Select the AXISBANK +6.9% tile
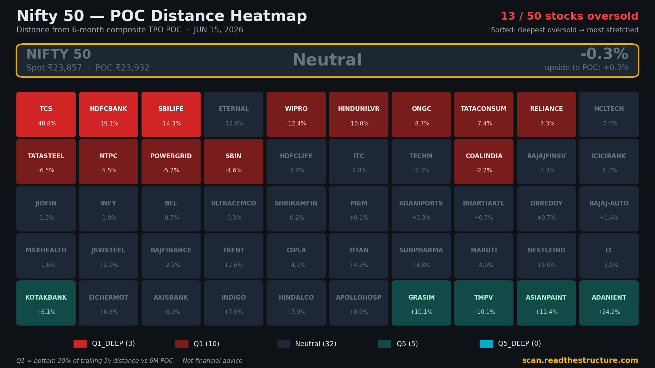Viewport: 655px width, 368px height. [x=171, y=303]
